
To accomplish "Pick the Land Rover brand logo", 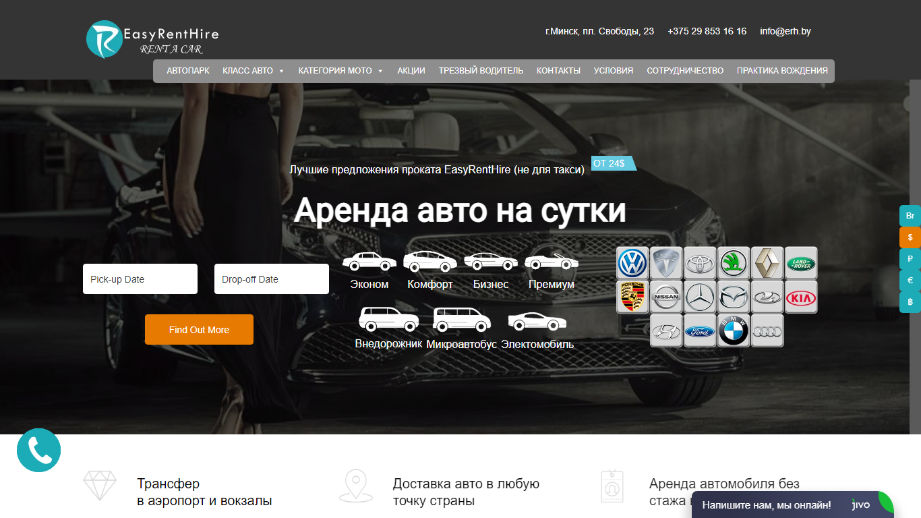I will point(801,263).
